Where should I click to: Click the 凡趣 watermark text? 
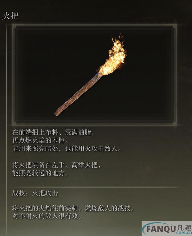(184, 228)
